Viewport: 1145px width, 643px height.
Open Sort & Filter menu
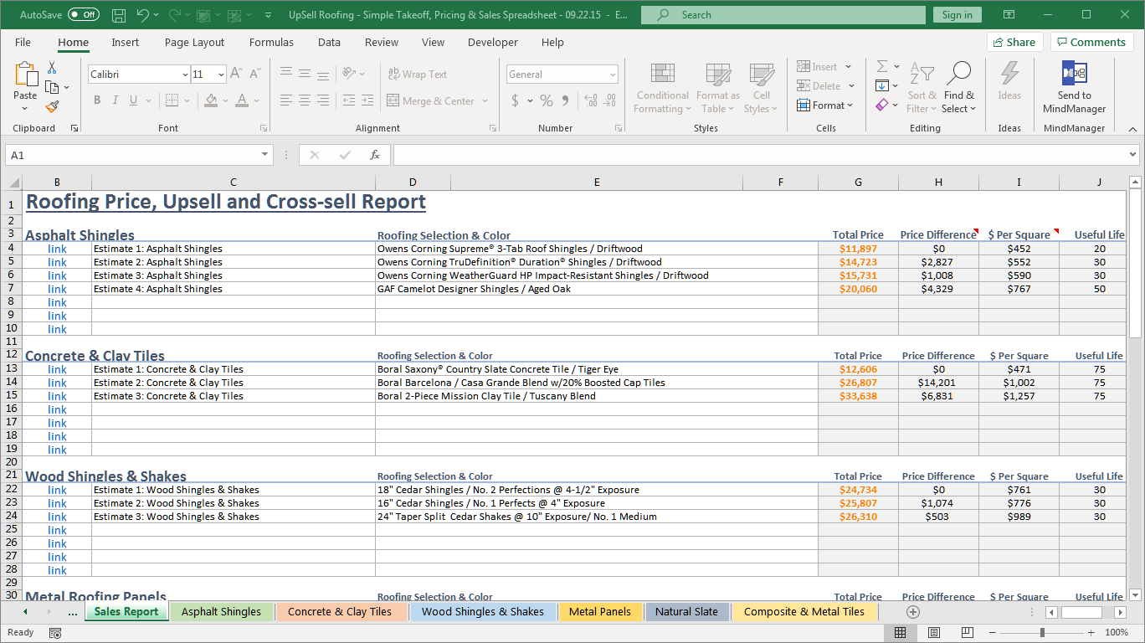(x=922, y=88)
